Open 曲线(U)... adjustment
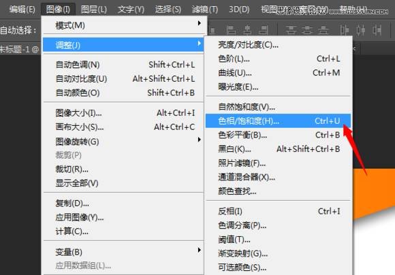 (x=278, y=73)
